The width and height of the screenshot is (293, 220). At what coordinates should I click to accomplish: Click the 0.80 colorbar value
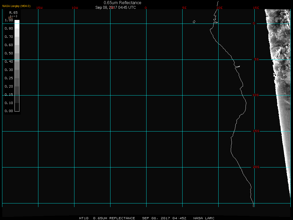pos(9,28)
